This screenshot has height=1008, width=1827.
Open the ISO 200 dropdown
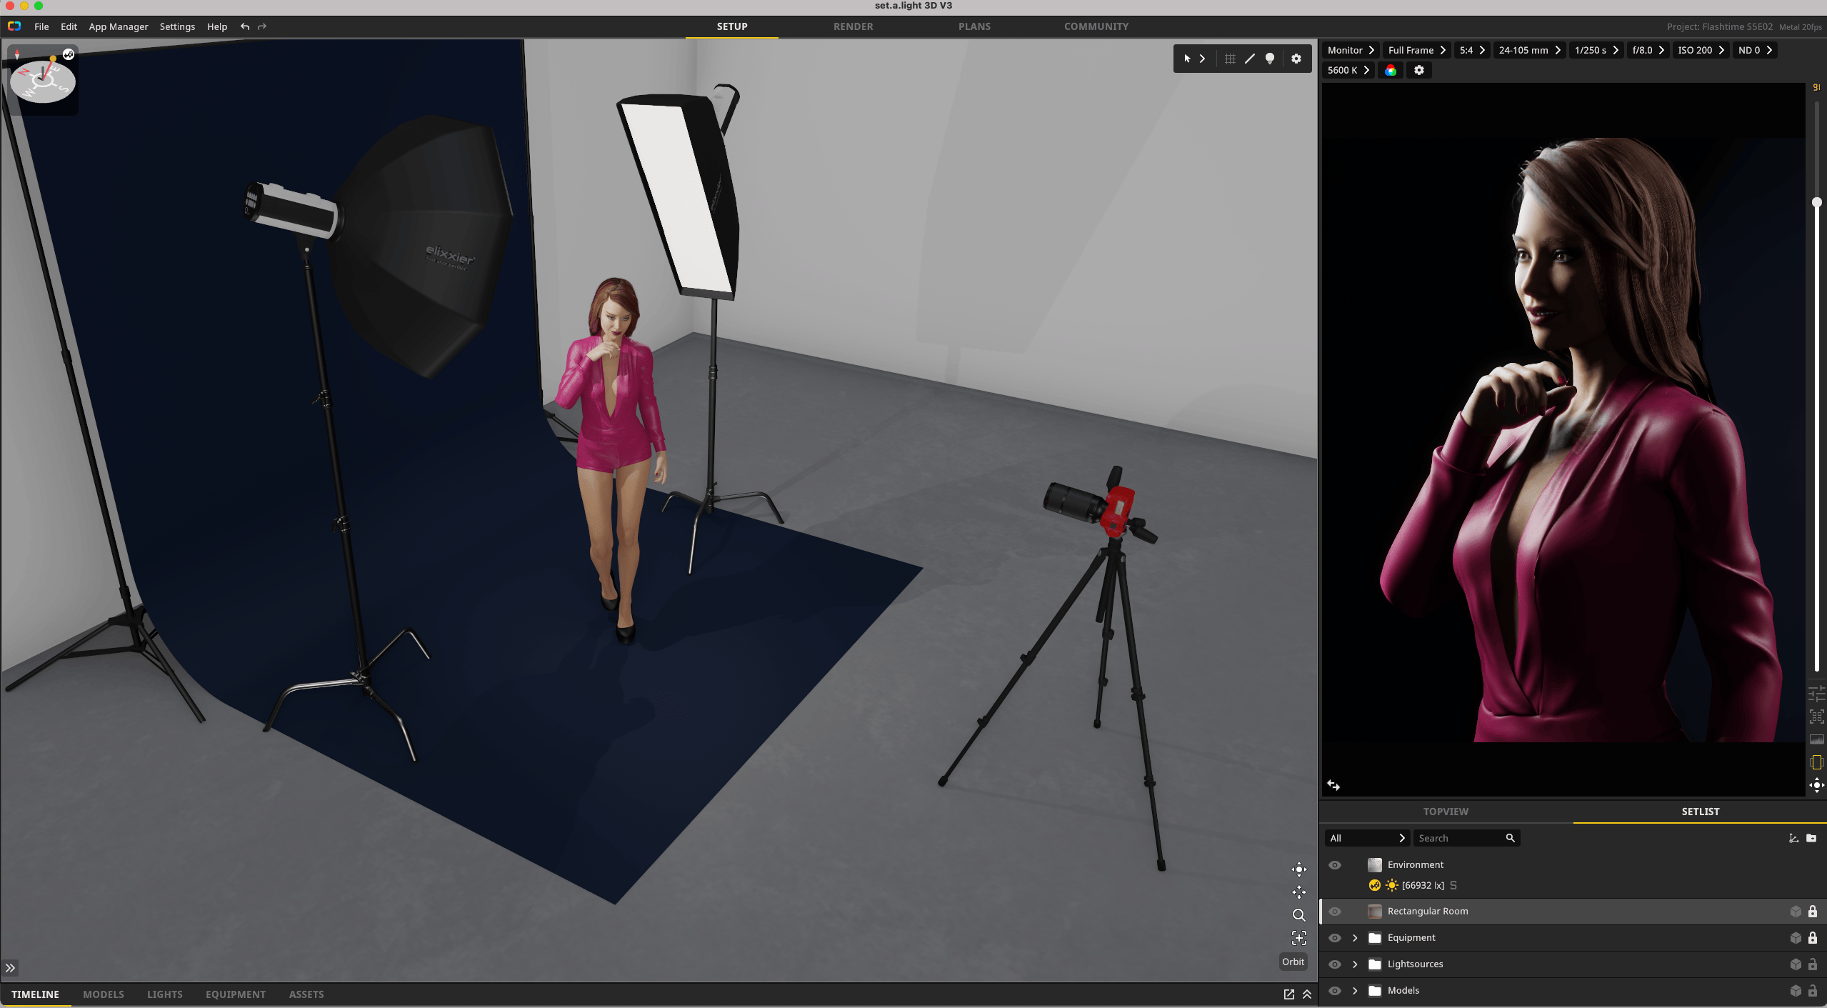pos(1701,50)
